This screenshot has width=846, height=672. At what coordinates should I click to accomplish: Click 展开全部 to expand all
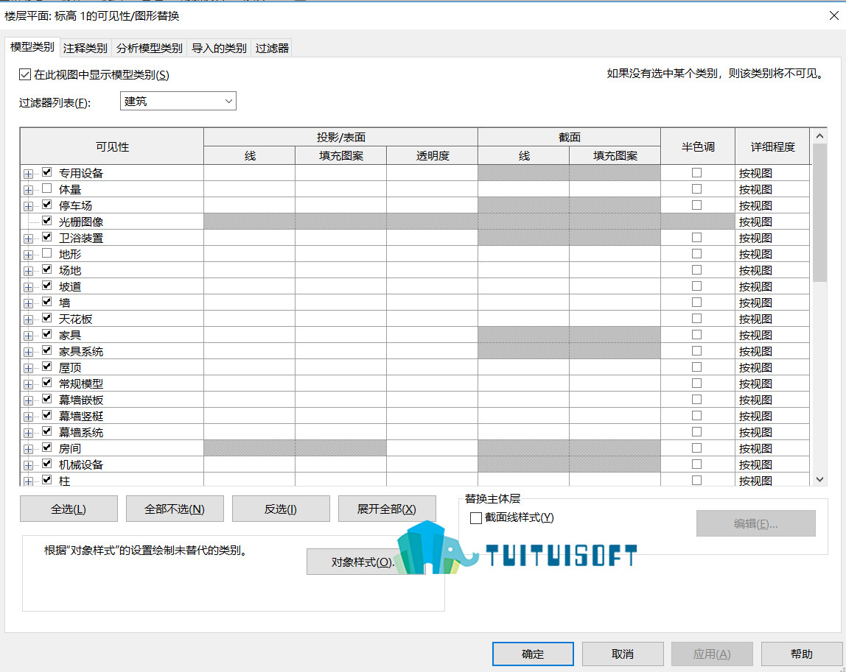pyautogui.click(x=387, y=509)
